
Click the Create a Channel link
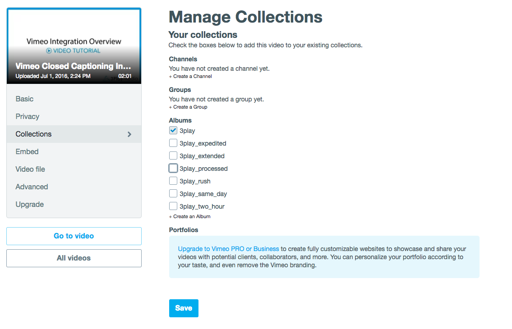pos(190,76)
